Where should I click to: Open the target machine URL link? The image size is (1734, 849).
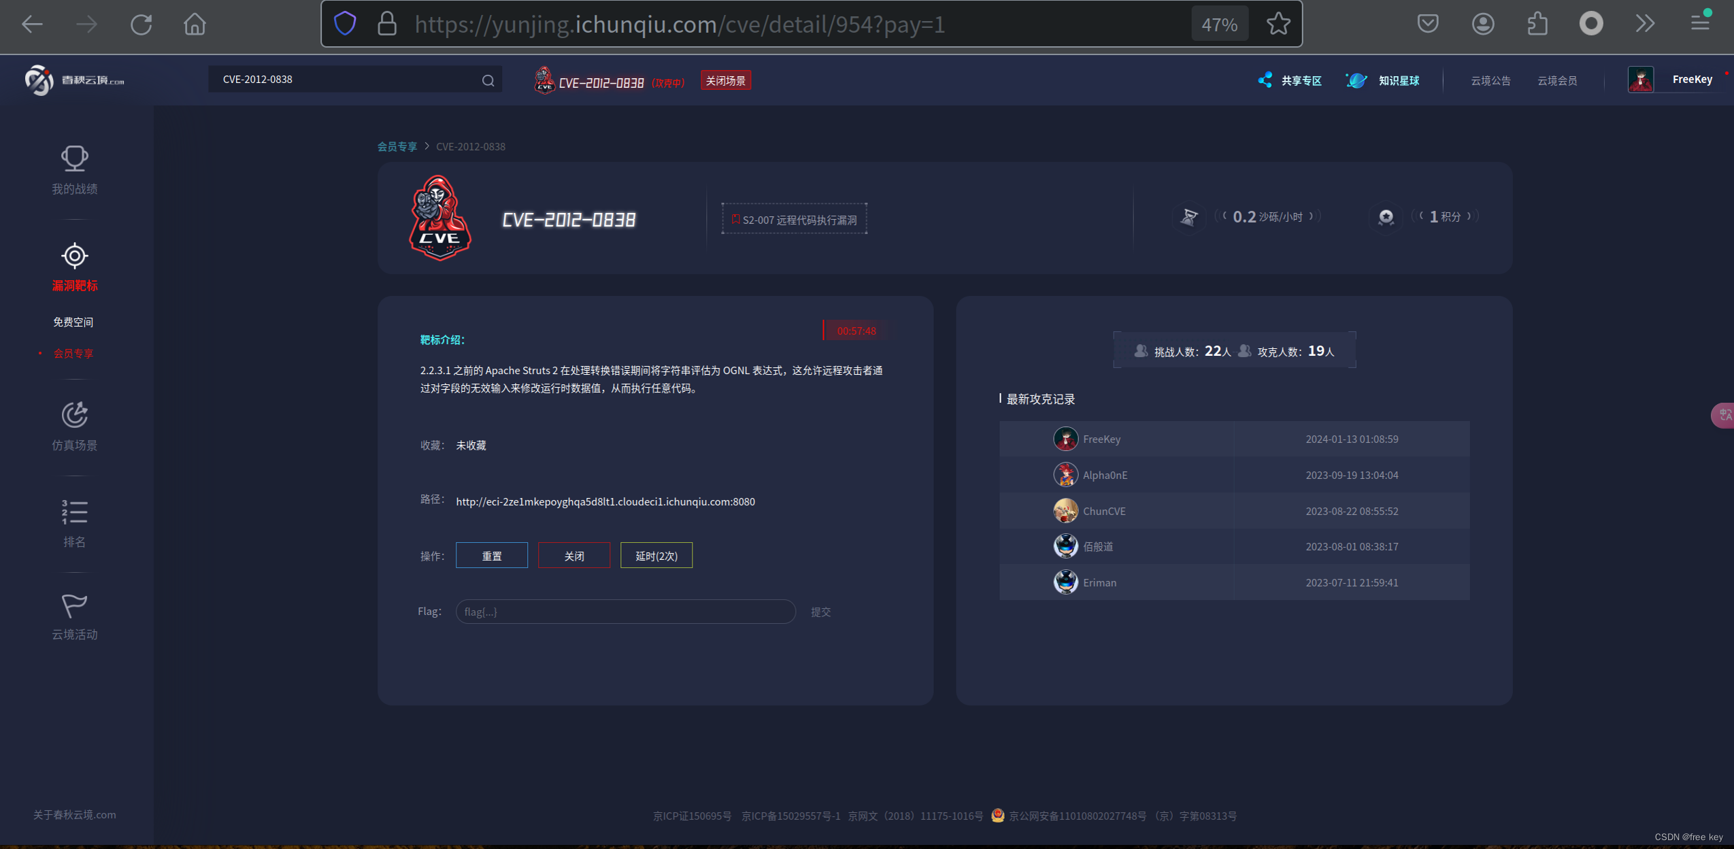click(x=605, y=501)
